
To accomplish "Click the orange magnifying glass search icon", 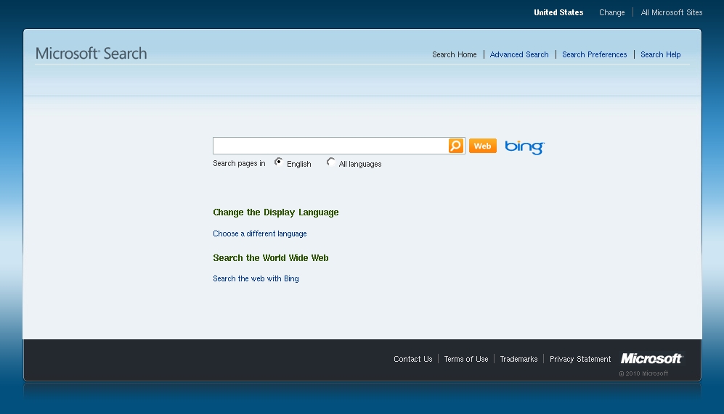I will (x=455, y=146).
